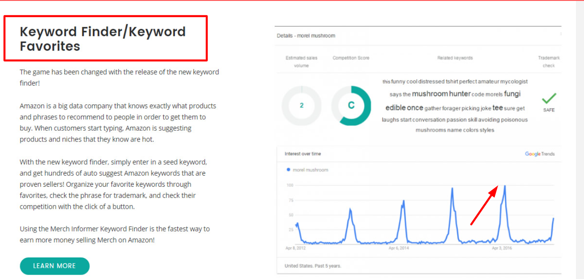Select the 'edible once' related keyword

(404, 108)
